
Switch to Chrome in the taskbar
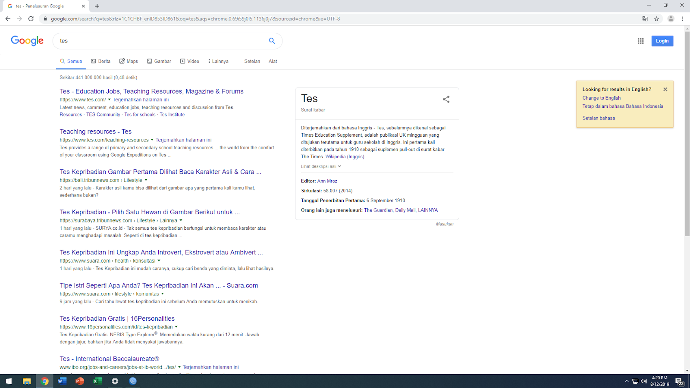click(44, 381)
